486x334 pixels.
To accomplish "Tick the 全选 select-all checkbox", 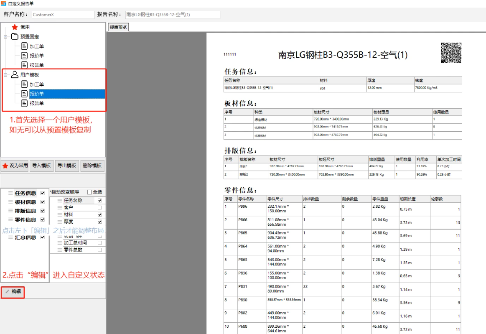I will [89, 192].
